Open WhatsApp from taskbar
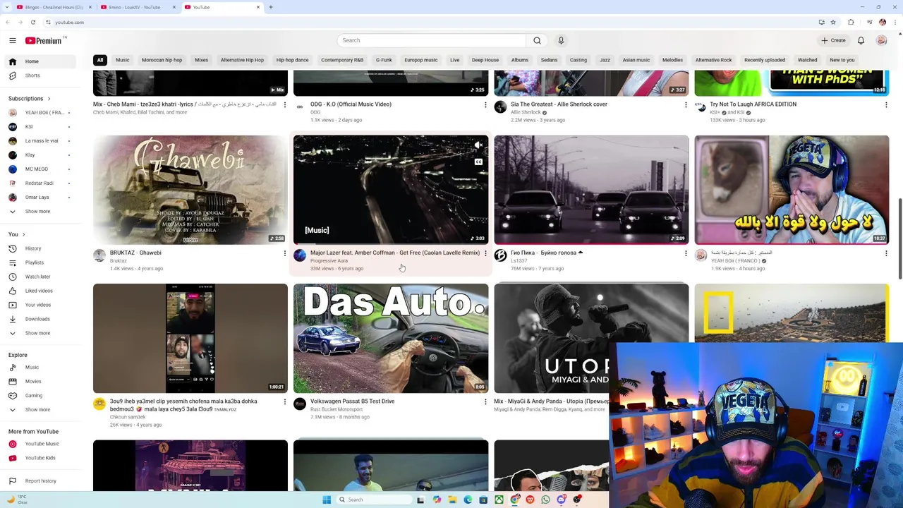 (x=545, y=500)
